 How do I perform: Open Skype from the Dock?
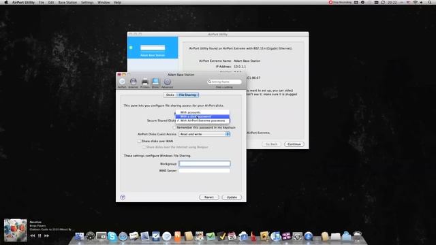[112, 236]
